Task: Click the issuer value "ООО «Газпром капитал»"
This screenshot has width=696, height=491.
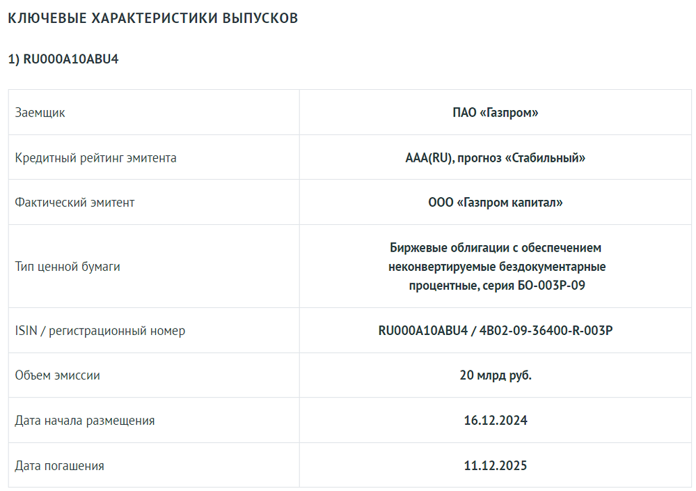Action: (x=496, y=203)
